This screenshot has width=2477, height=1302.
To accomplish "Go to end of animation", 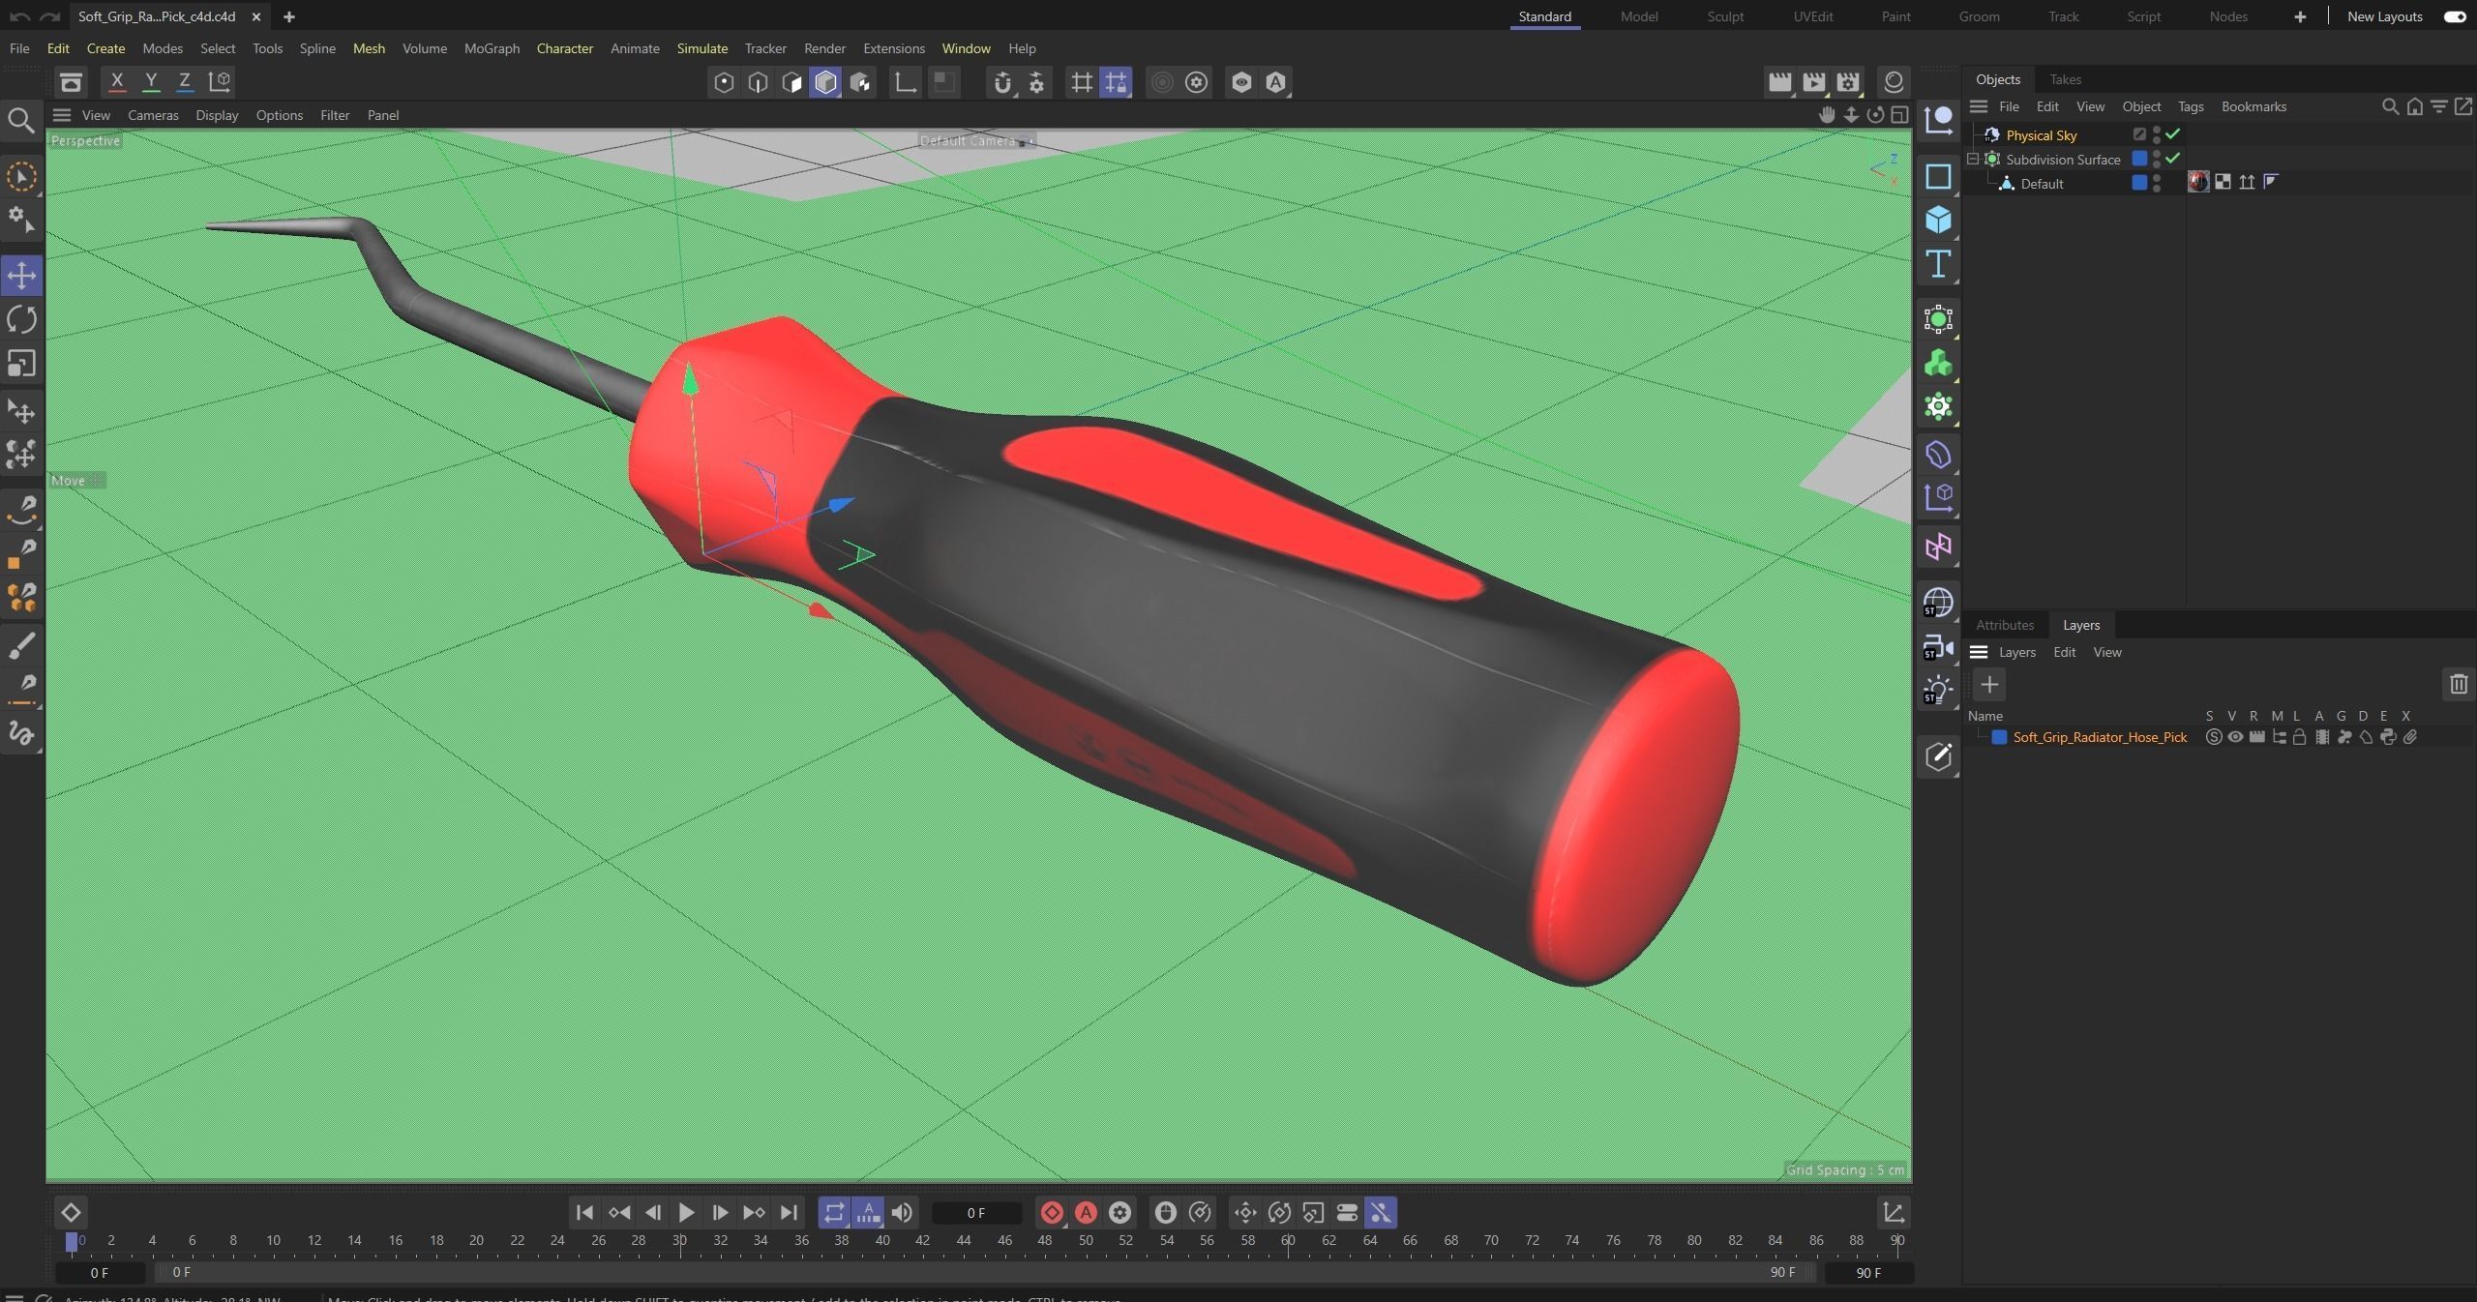I will [x=789, y=1212].
